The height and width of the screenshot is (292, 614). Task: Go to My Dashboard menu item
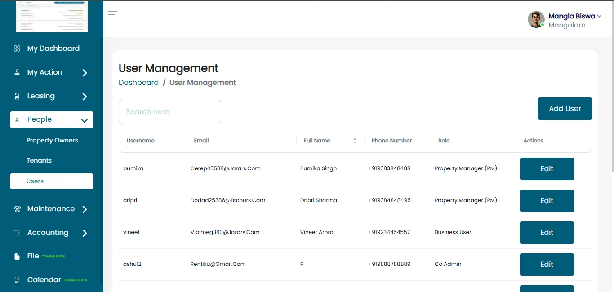click(x=53, y=49)
